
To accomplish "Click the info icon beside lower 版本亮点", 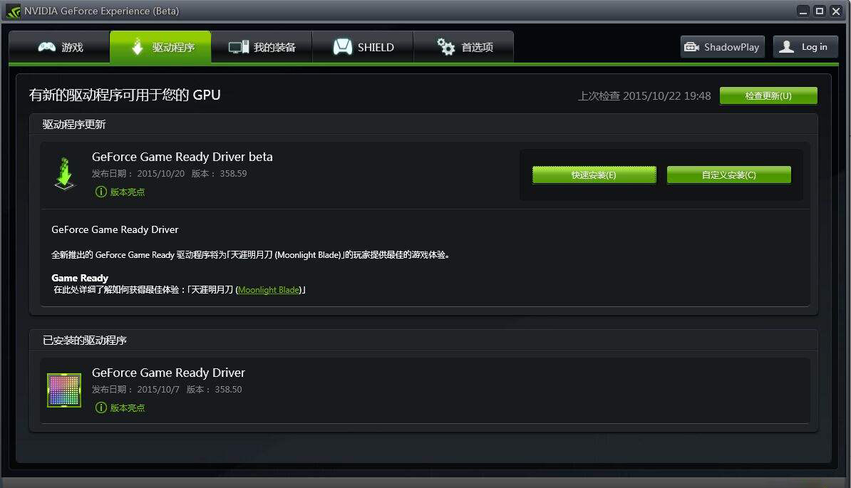I will coord(100,407).
